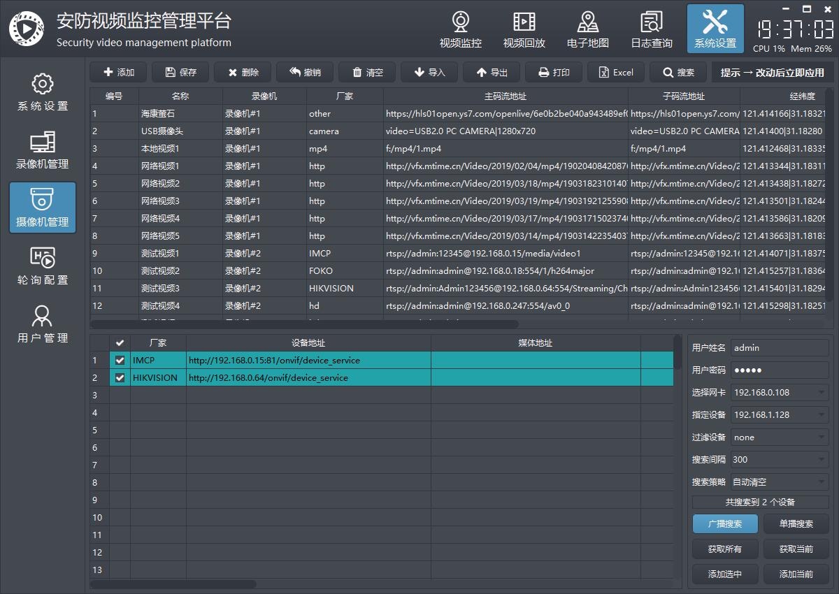The height and width of the screenshot is (594, 839).
Task: Open the 视频回放 video playback module
Action: click(x=524, y=29)
